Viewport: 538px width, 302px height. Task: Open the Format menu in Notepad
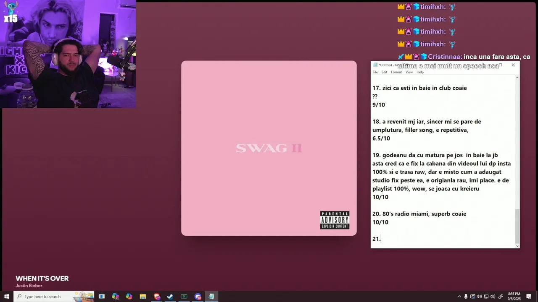(396, 72)
